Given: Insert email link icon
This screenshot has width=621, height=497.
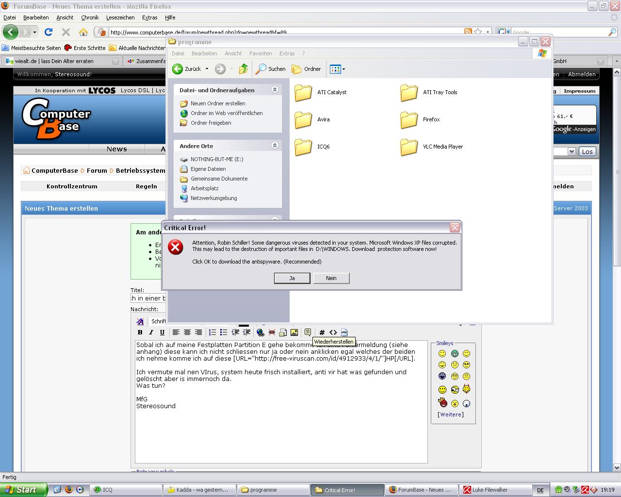Looking at the screenshot, I should (283, 332).
